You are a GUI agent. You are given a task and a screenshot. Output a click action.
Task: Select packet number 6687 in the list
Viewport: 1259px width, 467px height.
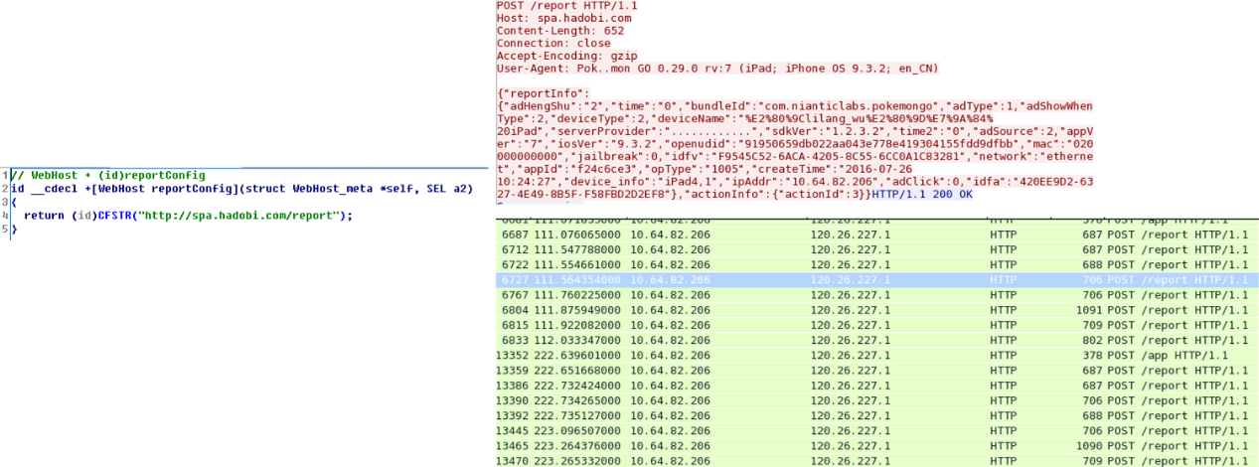point(874,233)
